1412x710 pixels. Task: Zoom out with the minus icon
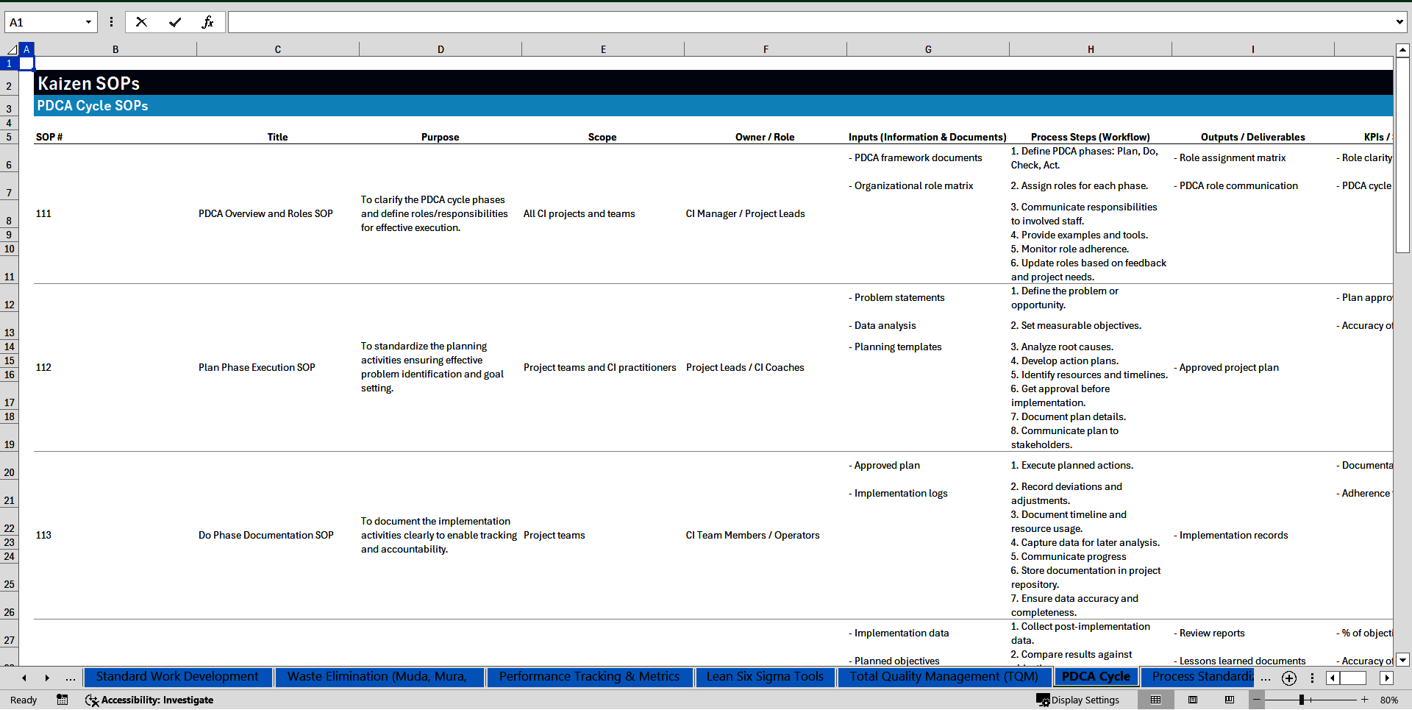click(1257, 700)
